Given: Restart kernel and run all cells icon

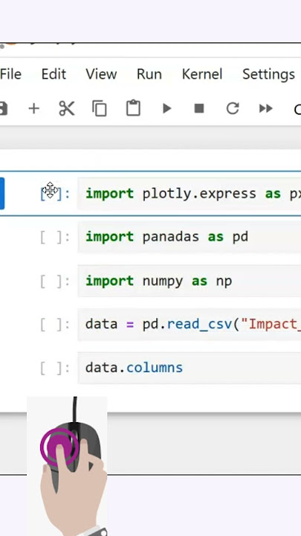Looking at the screenshot, I should 266,109.
